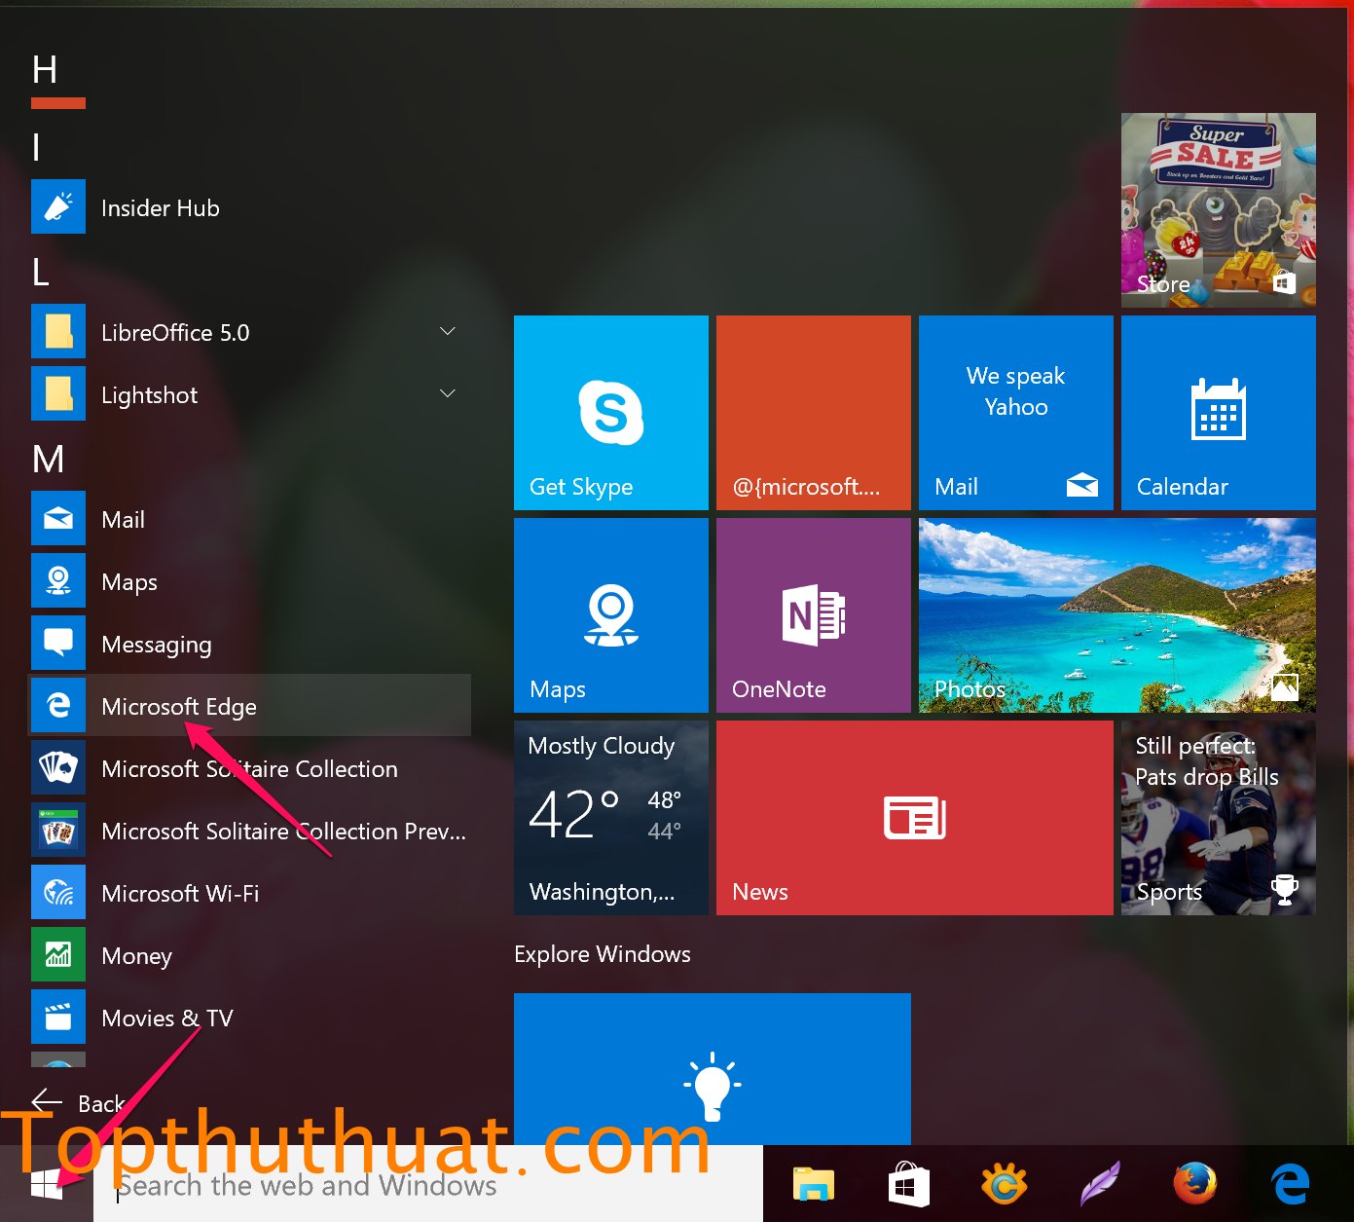Open the Store Super Sale tile
Screen dimensions: 1354x1222
pos(1219,210)
